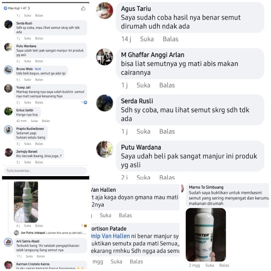The width and height of the screenshot is (271, 271).
Task: Click the Tulis komentar input field
Action: [x=45, y=171]
